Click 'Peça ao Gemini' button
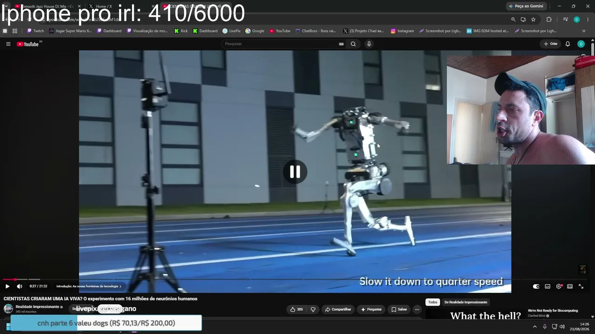Viewport: 595px width, 334px height. point(526,6)
